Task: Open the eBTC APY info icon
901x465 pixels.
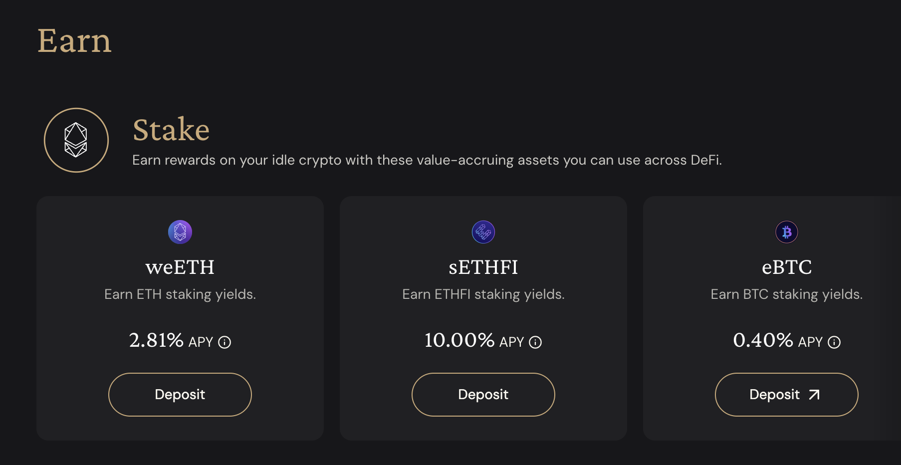Action: tap(834, 342)
